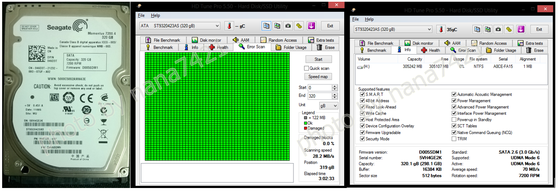Image resolution: width=560 pixels, height=191 pixels.
Task: Open Erase tab in Error Scan window
Action: pos(326,48)
